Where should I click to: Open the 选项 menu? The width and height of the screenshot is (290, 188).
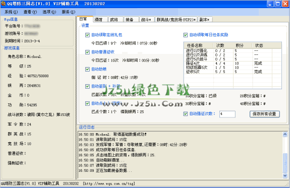[49, 12]
